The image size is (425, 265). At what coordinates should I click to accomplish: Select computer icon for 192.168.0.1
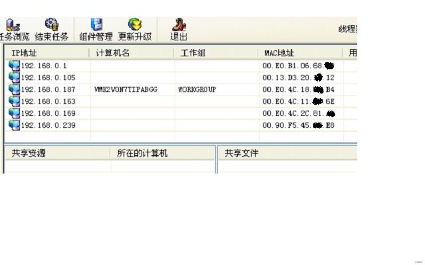pyautogui.click(x=14, y=66)
